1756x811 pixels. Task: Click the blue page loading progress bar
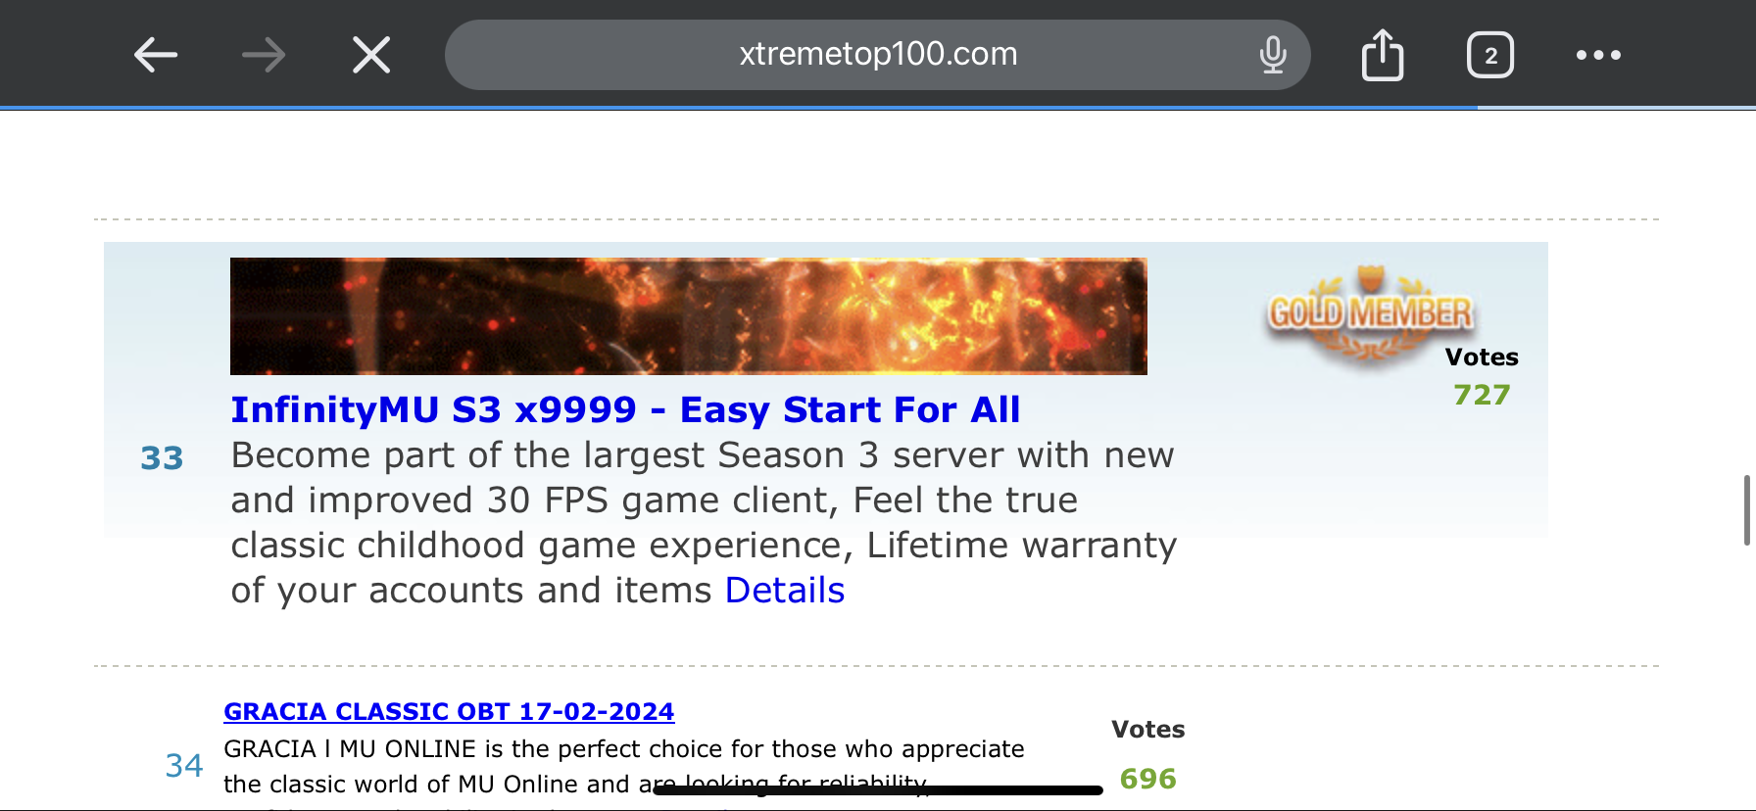[x=739, y=107]
